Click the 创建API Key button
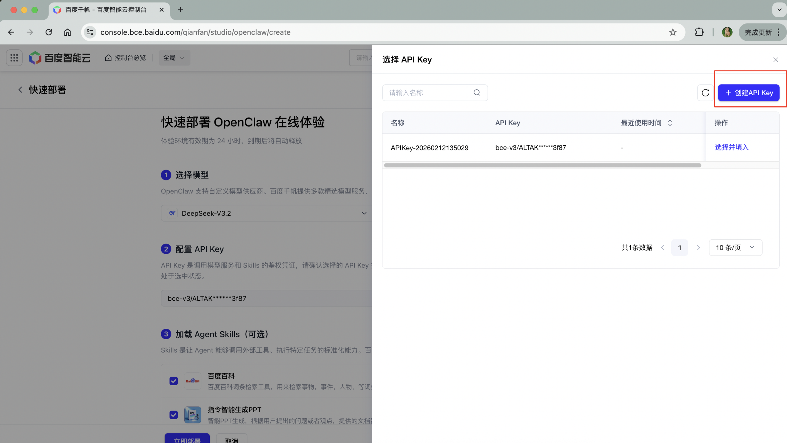The height and width of the screenshot is (443, 787). (x=748, y=93)
